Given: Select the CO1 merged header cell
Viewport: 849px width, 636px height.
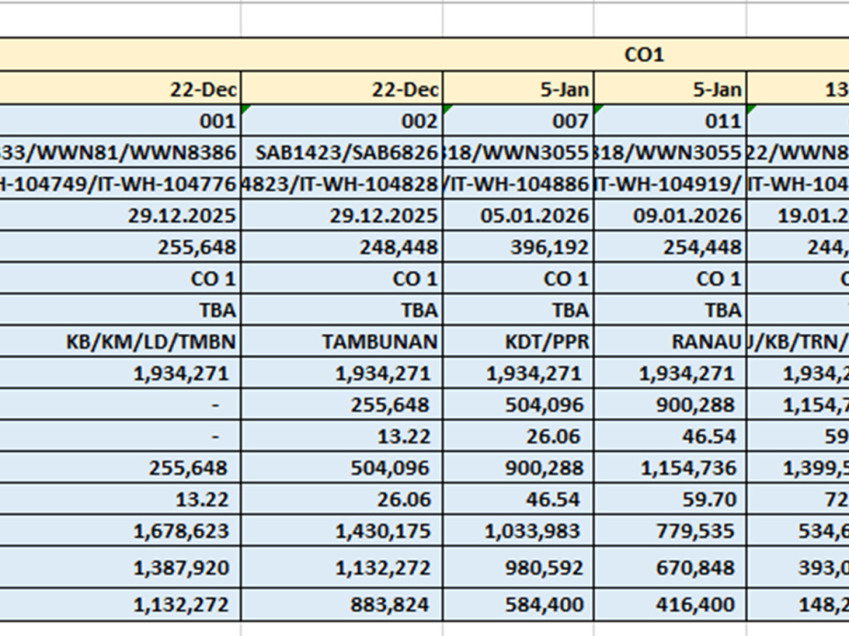Looking at the screenshot, I should [x=424, y=54].
